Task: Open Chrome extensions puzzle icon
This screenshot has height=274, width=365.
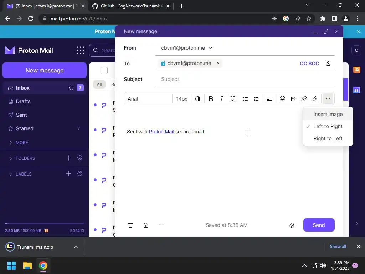Action: (x=323, y=19)
